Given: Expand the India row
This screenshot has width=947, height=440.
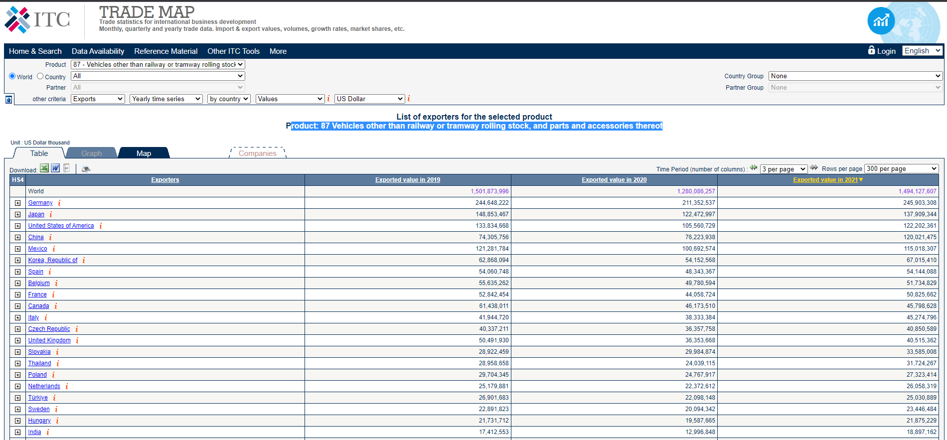Looking at the screenshot, I should (x=17, y=432).
